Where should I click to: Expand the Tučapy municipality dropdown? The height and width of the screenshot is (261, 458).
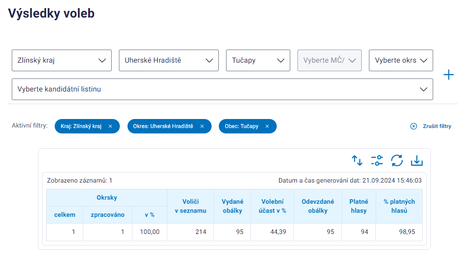[x=258, y=60]
